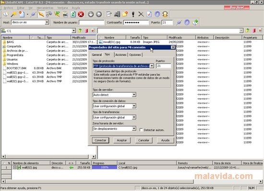The width and height of the screenshot is (264, 191).
Task: Click the red bookmark icon beside local path
Action: pyautogui.click(x=86, y=31)
